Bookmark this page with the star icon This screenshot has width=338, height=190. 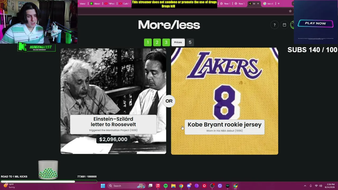290,11
